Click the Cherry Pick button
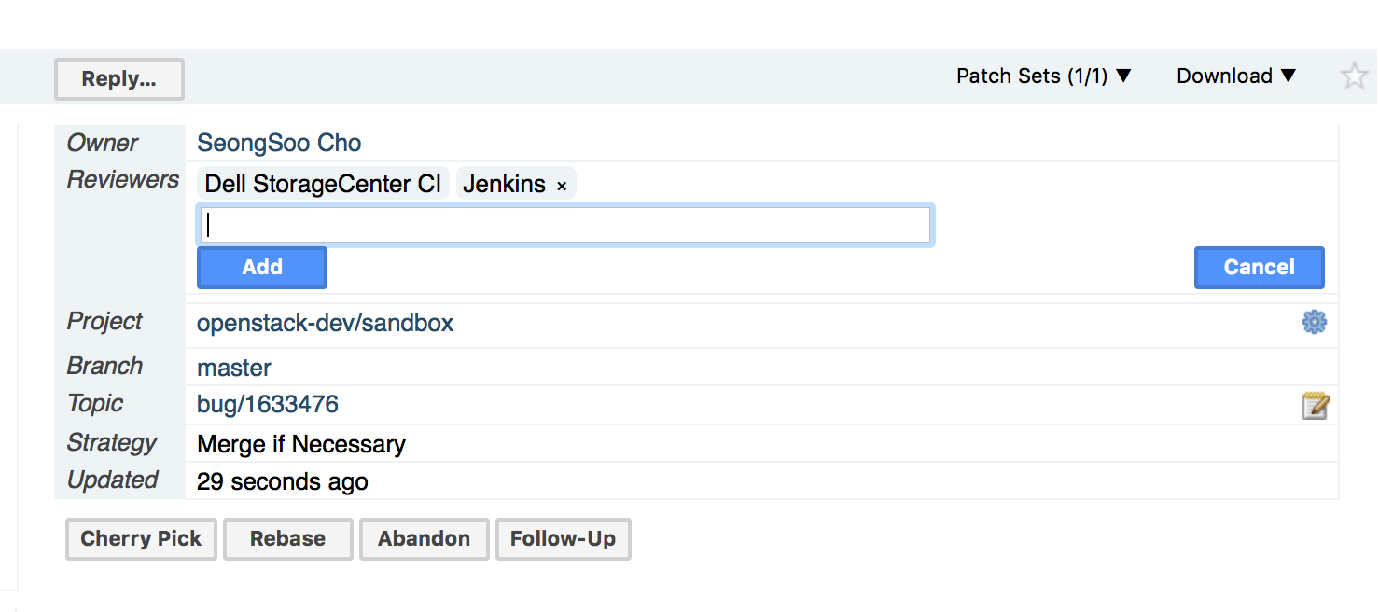Image resolution: width=1379 pixels, height=612 pixels. [141, 539]
